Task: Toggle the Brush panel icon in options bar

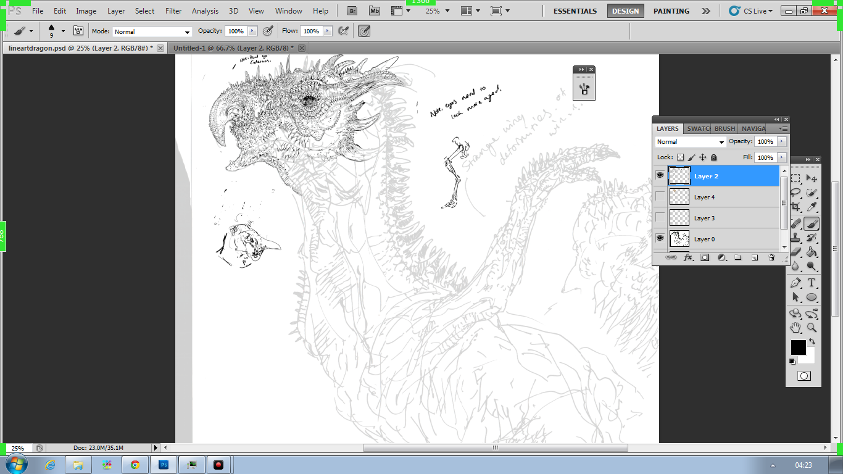Action: (78, 31)
